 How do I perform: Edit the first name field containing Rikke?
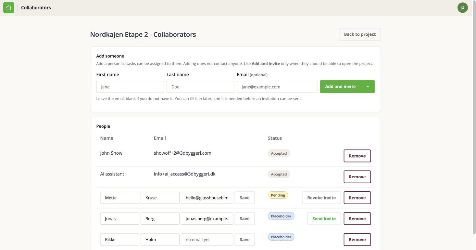120,240
